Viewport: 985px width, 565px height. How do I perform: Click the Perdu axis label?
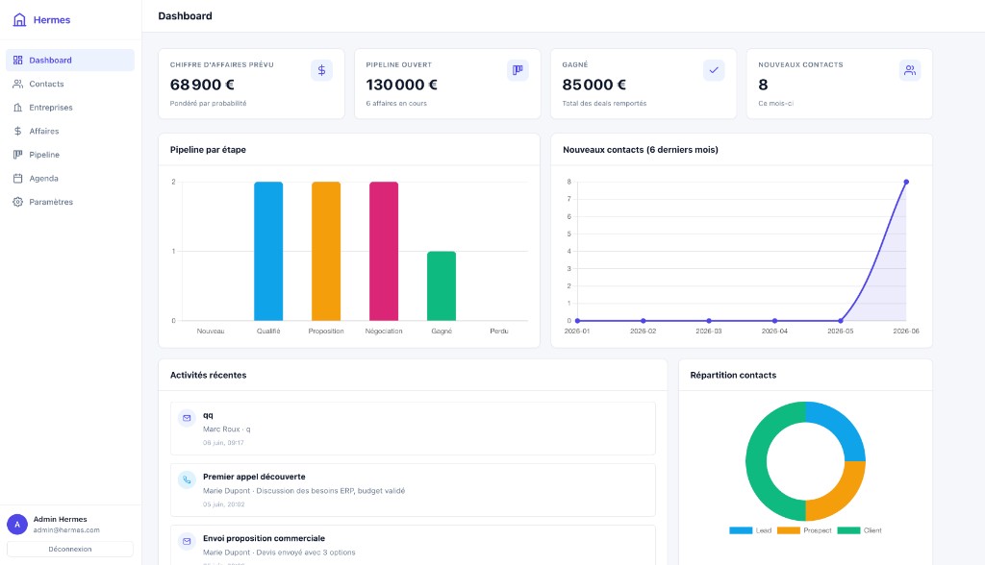(x=499, y=331)
